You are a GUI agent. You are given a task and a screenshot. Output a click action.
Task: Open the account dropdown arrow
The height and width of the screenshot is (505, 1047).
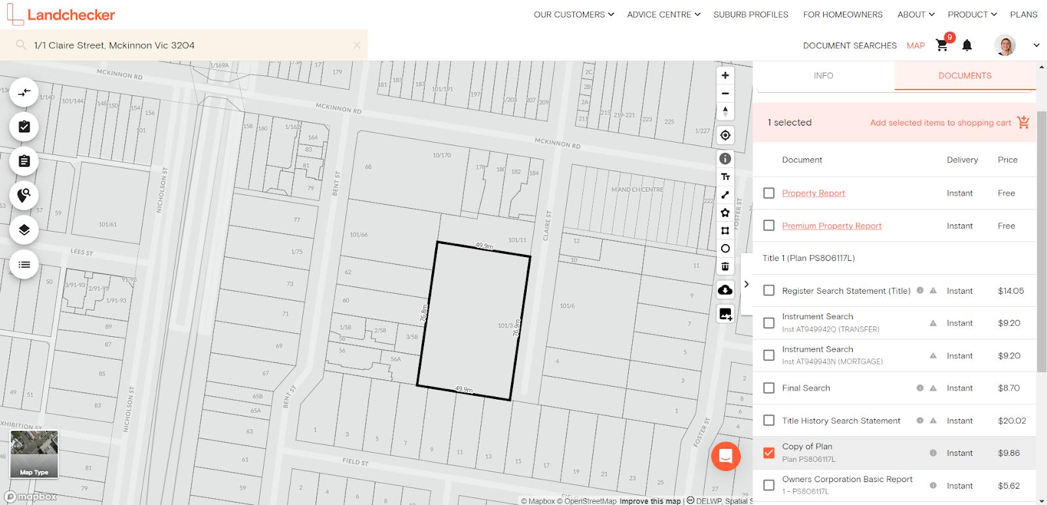pos(1036,45)
